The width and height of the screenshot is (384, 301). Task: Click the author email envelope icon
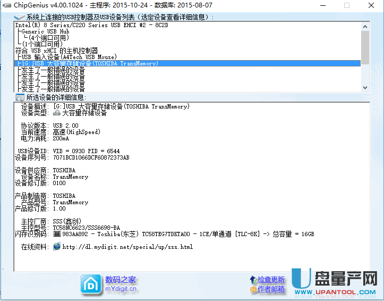pyautogui.click(x=253, y=289)
